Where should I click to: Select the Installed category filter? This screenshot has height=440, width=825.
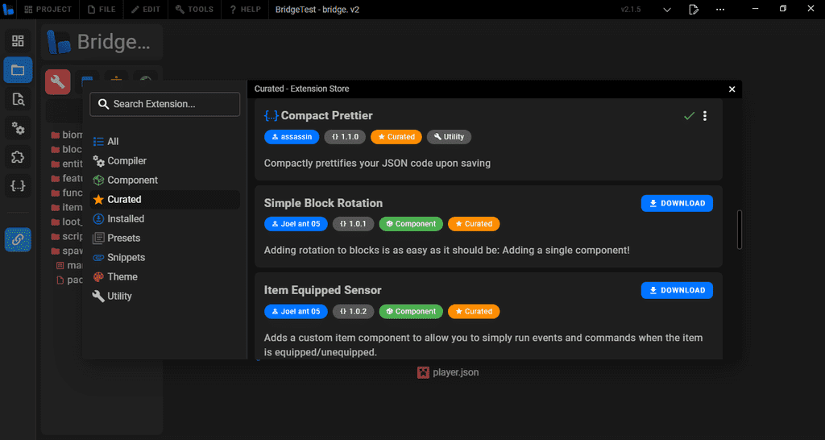coord(126,218)
